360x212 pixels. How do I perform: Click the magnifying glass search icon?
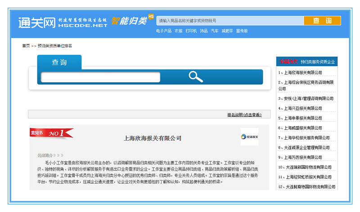coord(196,76)
